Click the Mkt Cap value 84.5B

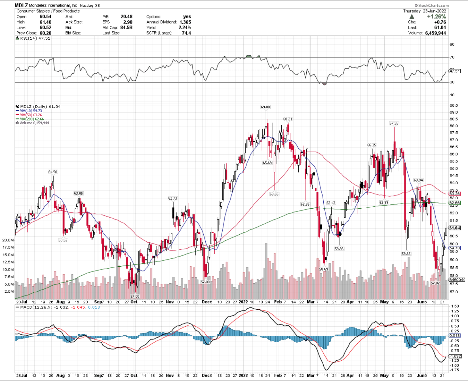pos(126,27)
